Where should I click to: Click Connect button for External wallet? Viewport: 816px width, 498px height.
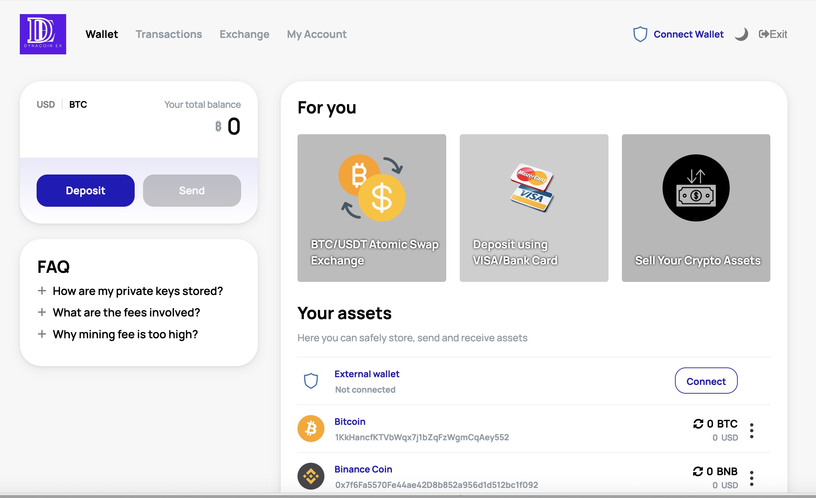(x=706, y=381)
